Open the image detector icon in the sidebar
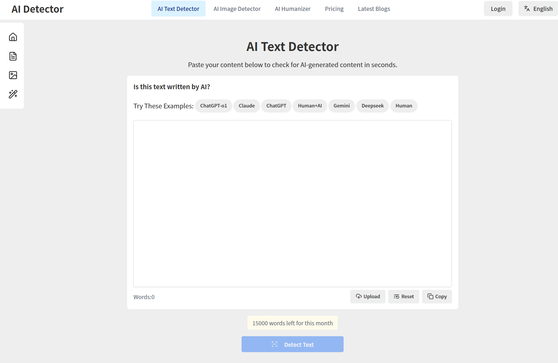This screenshot has height=363, width=558. coord(13,75)
